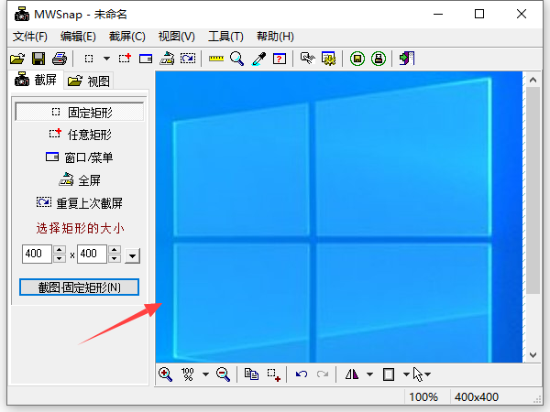Click the vertical scrollbar thumb
The image size is (550, 412).
[x=533, y=190]
